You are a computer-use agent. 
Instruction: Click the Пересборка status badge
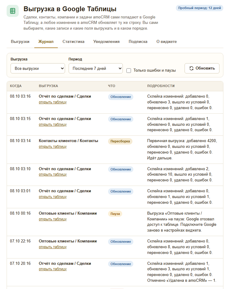coord(120,141)
